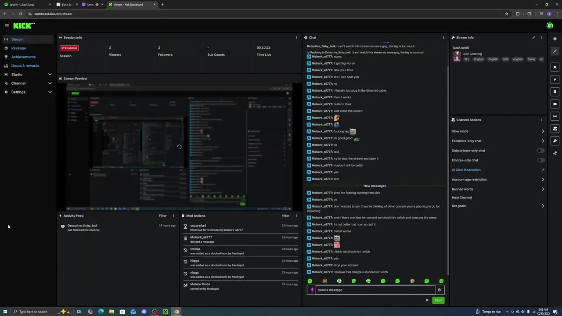This screenshot has width=562, height=316.
Task: Open AI Chat Moderation external link icon
Action: 543,170
